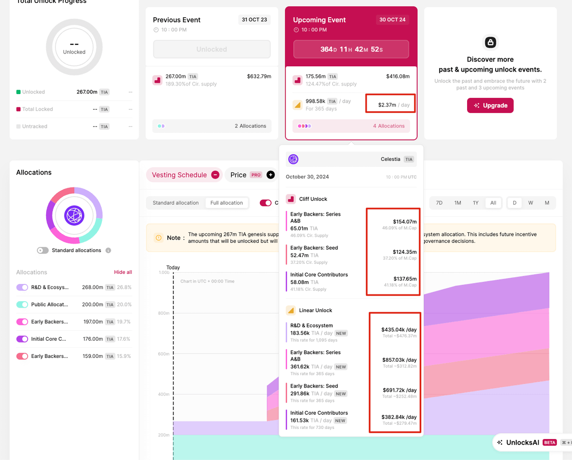Expand the 2 Allocations bar
Screen dimensions: 572x460
212,126
